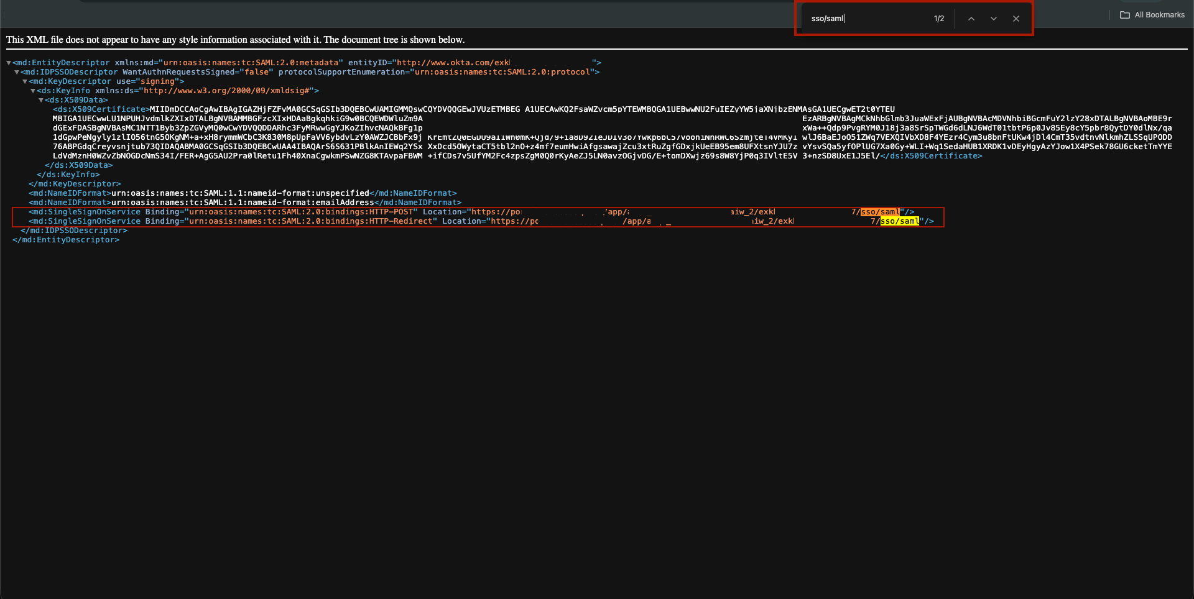Screen dimensions: 1194x599
Task: Click the XML style information notice
Action: click(235, 40)
